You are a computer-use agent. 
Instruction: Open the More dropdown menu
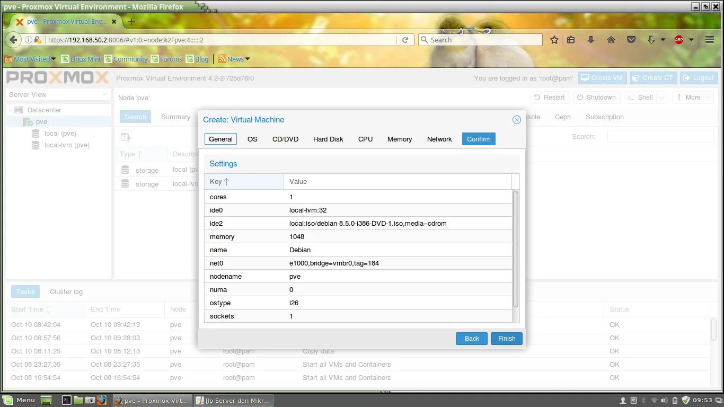[x=693, y=97]
